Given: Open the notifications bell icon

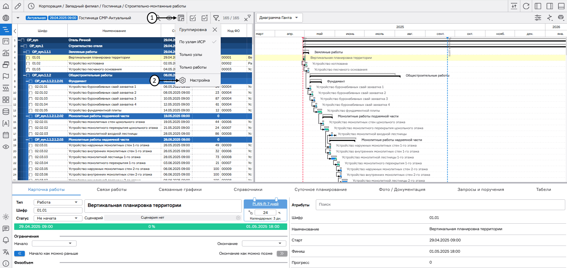Looking at the screenshot, I should click(x=6, y=240).
